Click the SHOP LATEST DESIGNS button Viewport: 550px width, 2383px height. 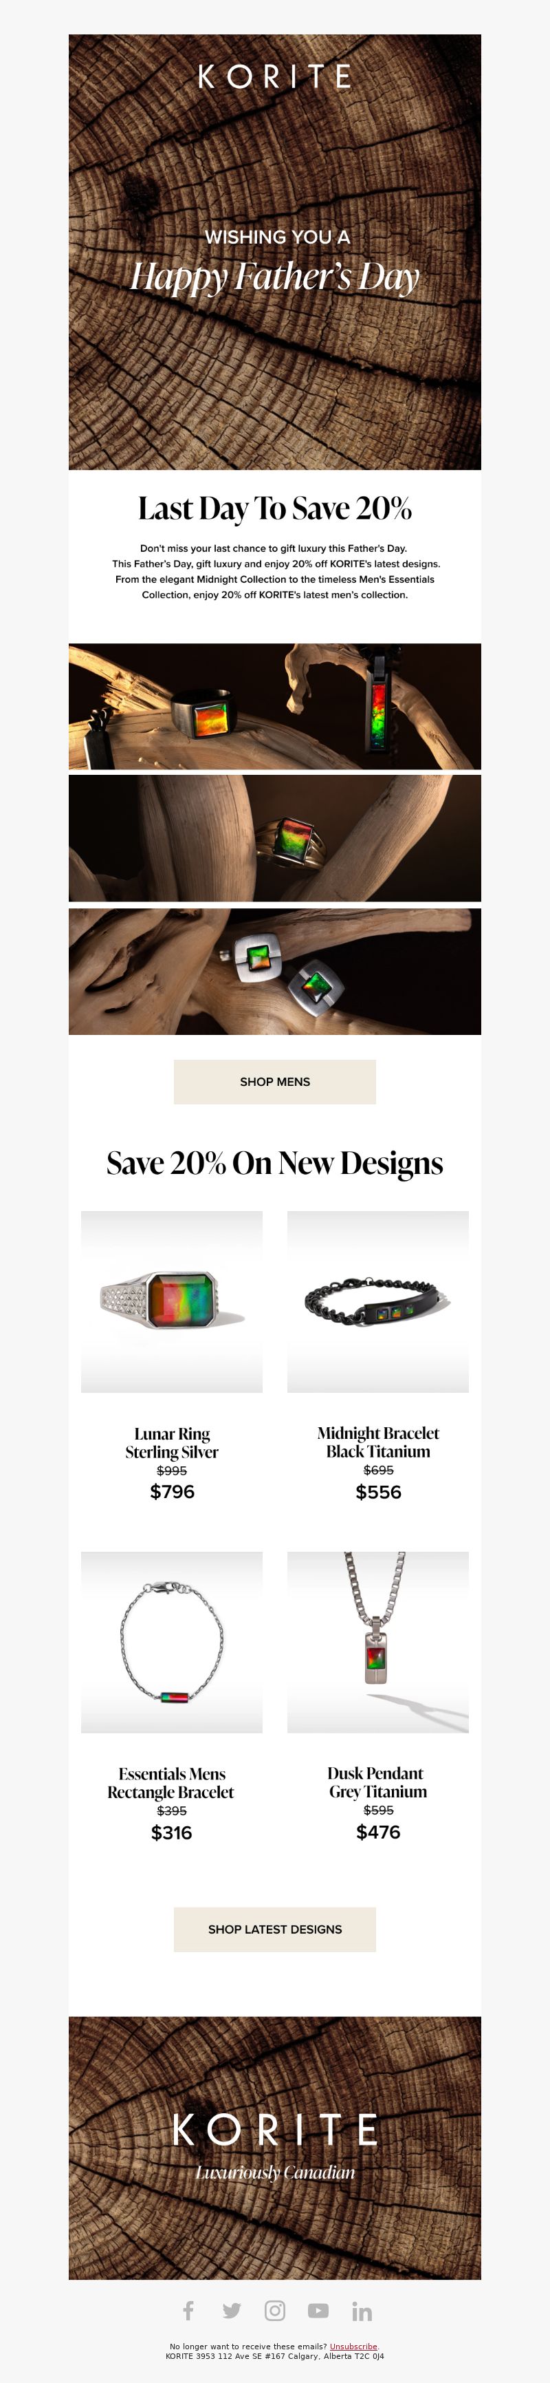click(x=274, y=1929)
